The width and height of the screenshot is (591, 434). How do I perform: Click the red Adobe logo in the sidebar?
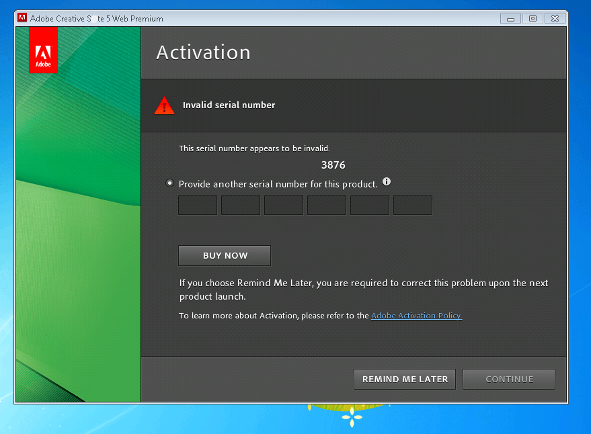pos(43,50)
